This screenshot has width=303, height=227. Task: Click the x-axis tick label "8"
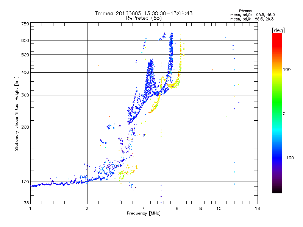point(201,208)
